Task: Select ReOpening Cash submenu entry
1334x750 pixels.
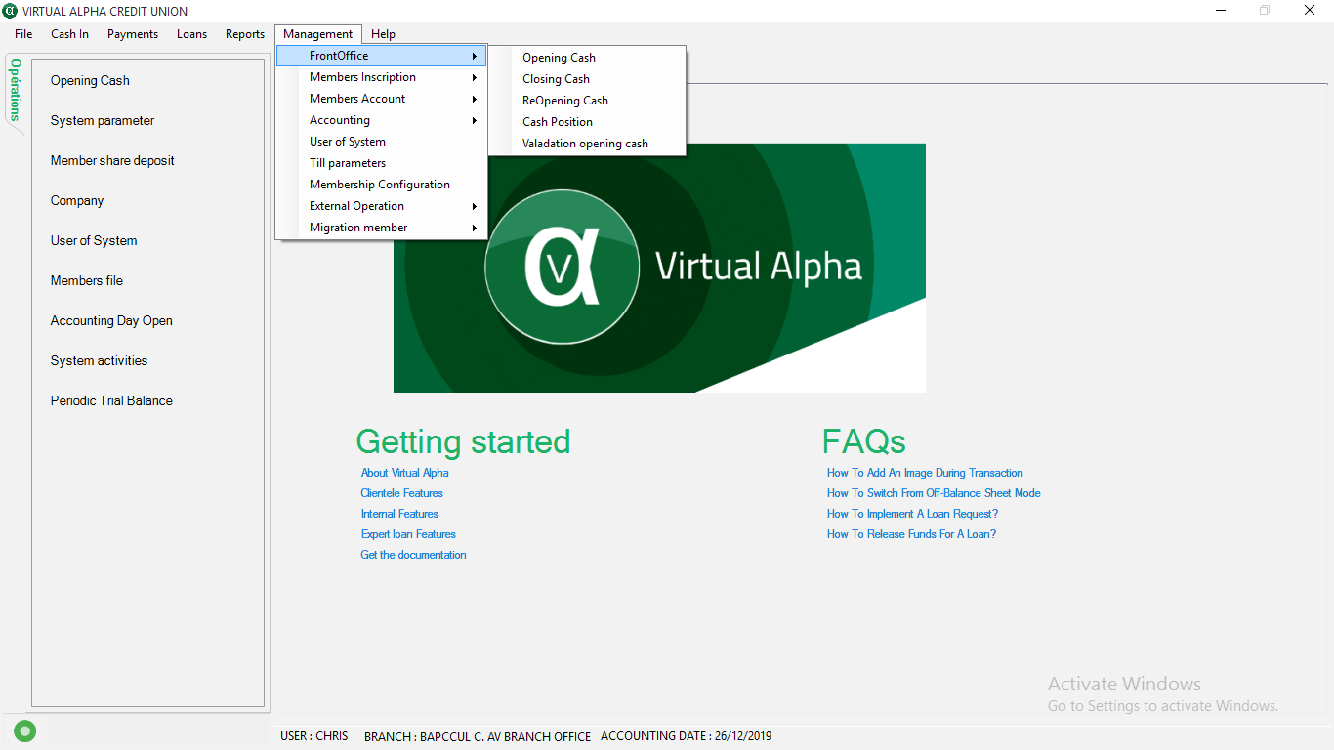Action: [x=587, y=101]
